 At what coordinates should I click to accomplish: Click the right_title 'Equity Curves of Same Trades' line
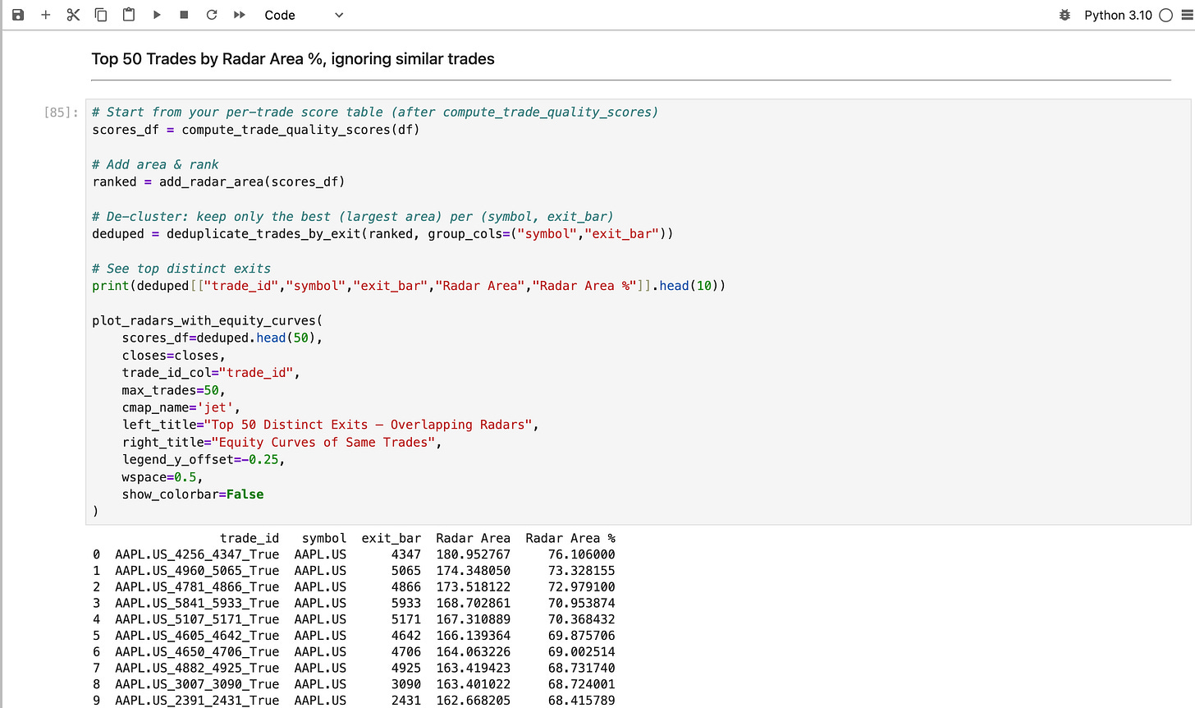282,443
